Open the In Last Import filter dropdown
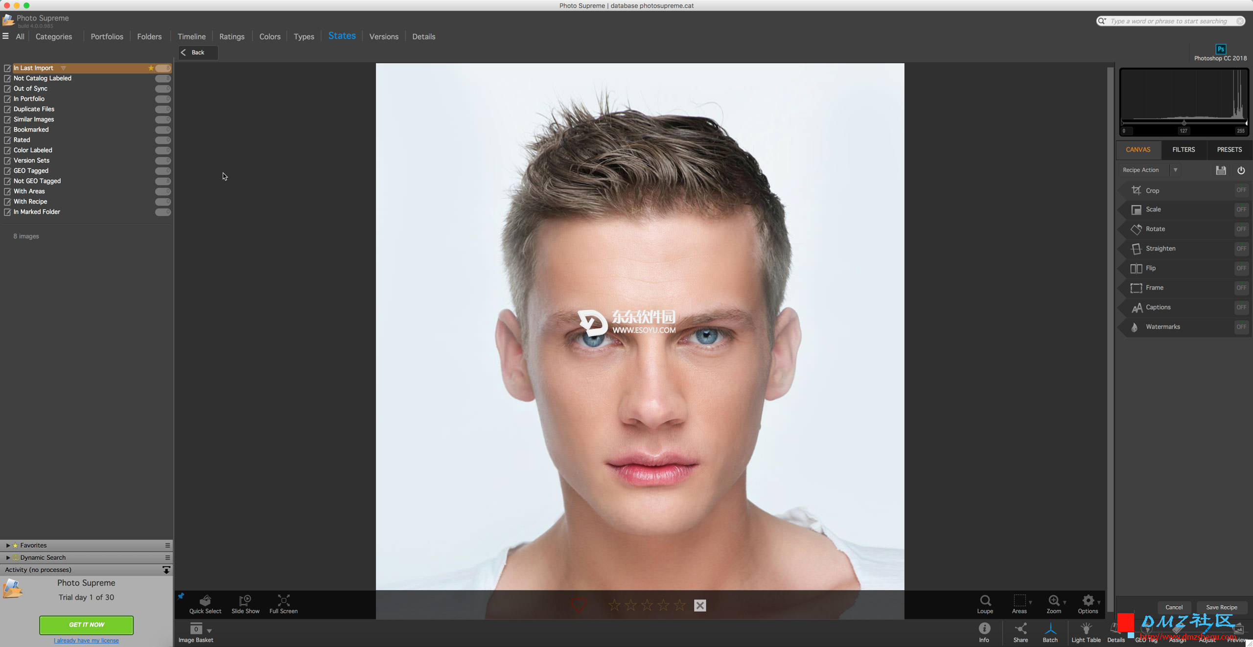1253x647 pixels. pyautogui.click(x=63, y=68)
